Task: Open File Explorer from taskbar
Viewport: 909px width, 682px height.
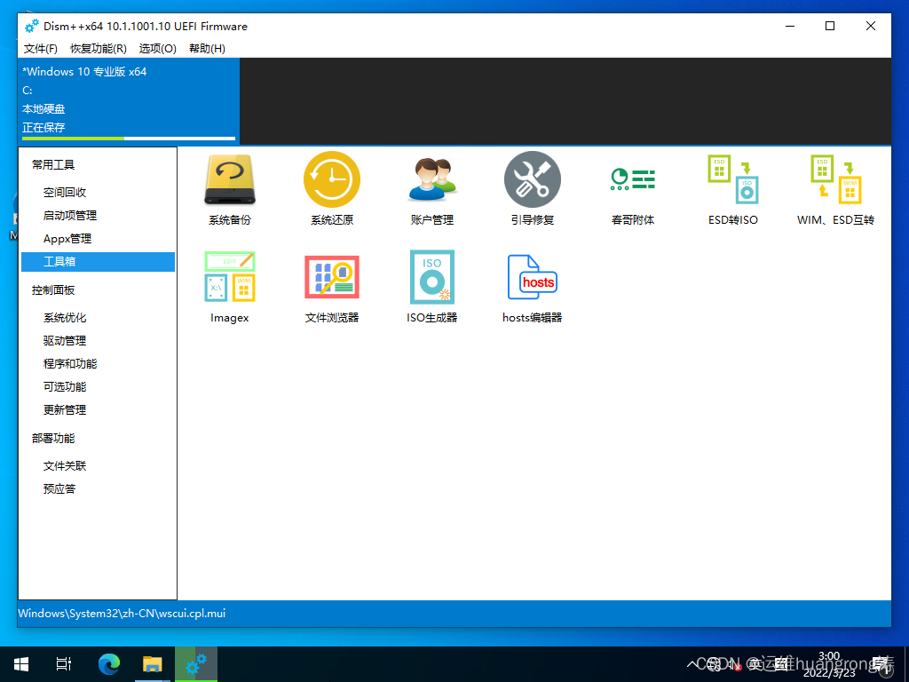Action: (153, 664)
